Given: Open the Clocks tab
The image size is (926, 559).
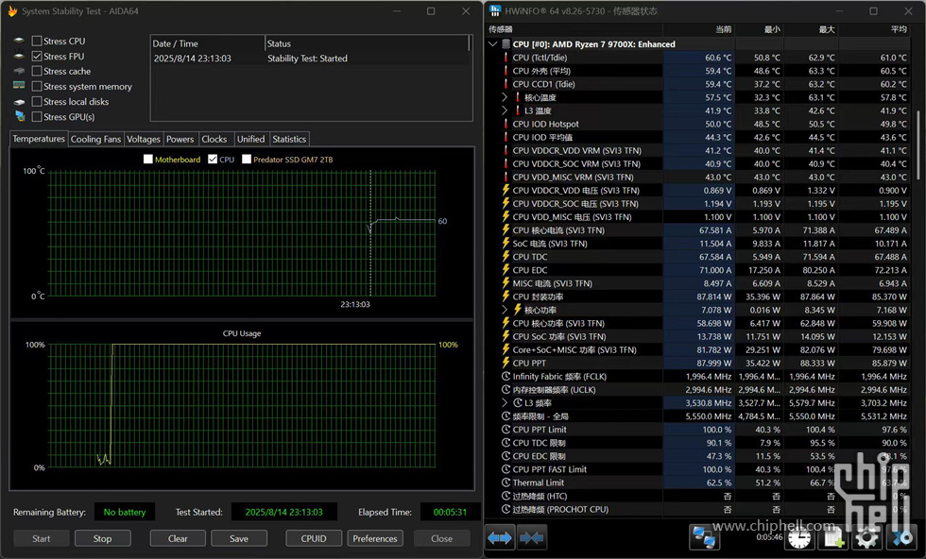Looking at the screenshot, I should point(214,140).
